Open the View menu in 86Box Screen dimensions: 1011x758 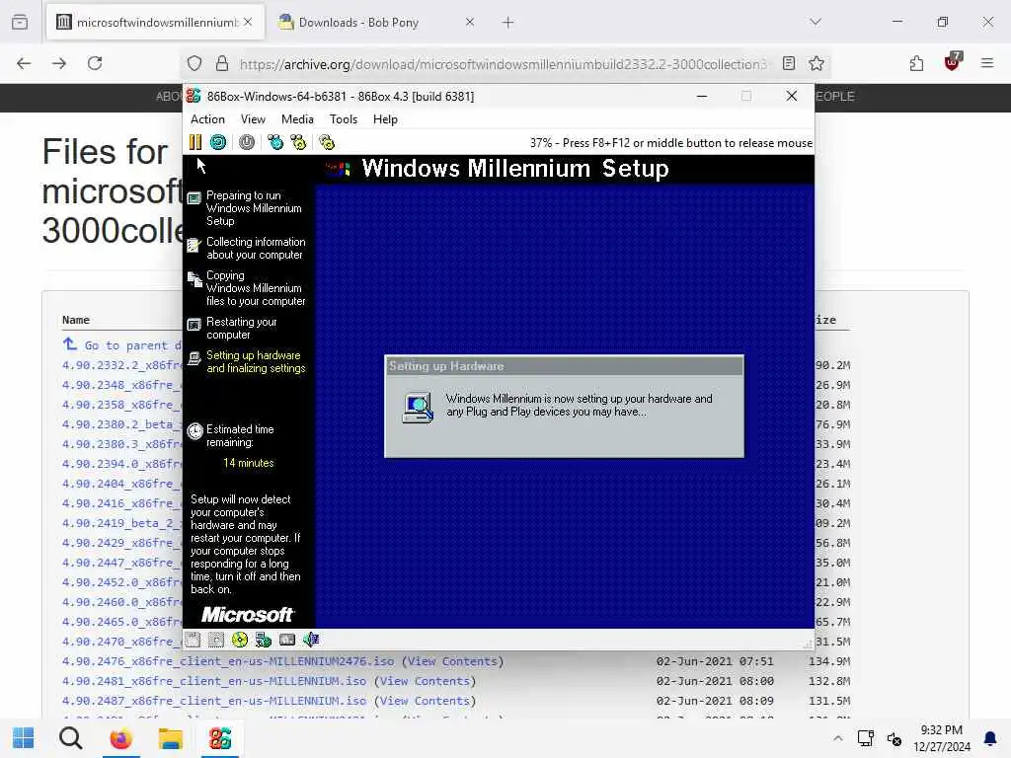click(253, 119)
